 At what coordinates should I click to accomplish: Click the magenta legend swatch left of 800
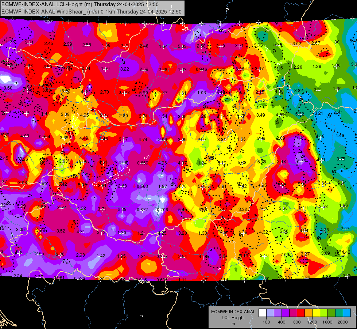coord(293,313)
